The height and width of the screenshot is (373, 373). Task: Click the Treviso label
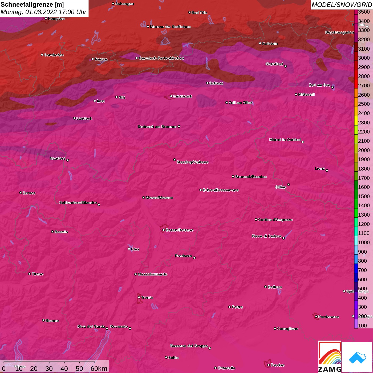277,365
